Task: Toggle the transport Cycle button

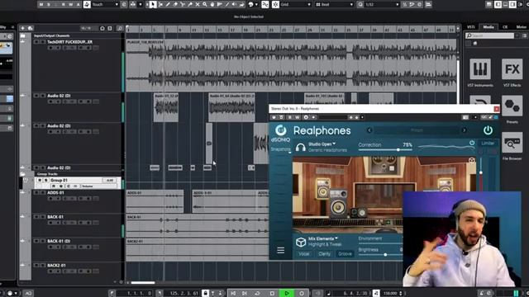Action: [257, 294]
